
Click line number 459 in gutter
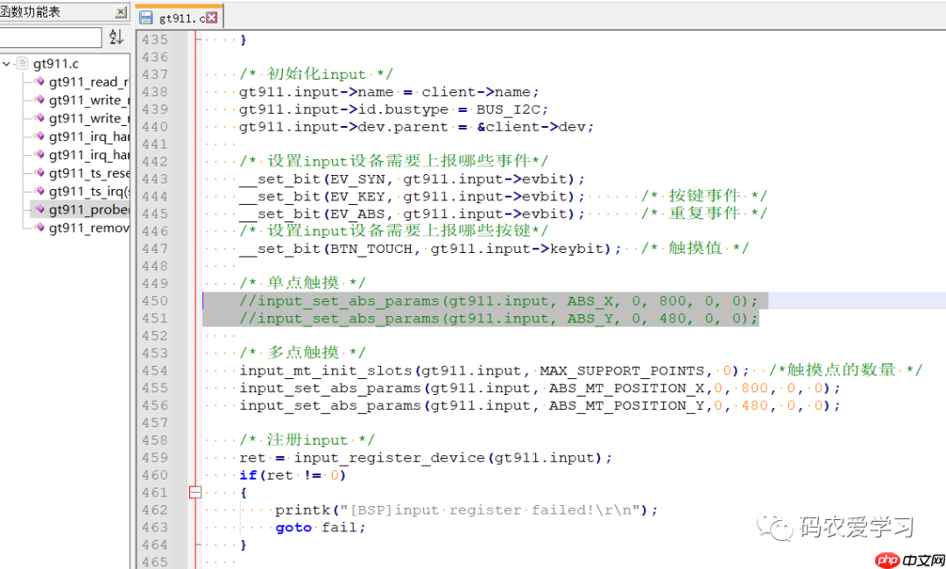tap(155, 458)
